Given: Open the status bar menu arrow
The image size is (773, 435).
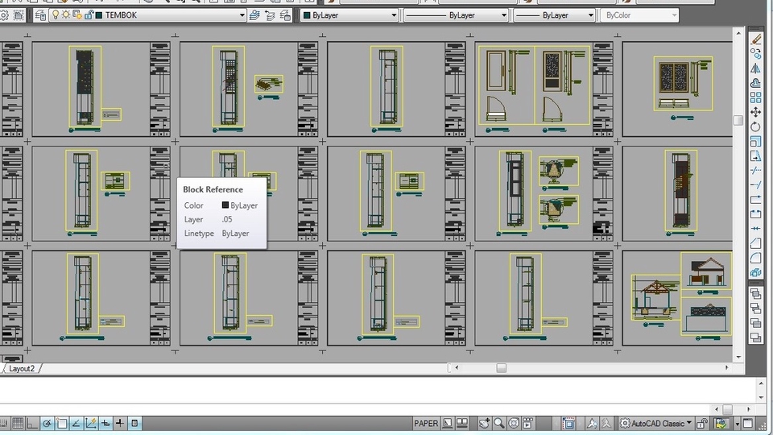Looking at the screenshot, I should [x=738, y=424].
